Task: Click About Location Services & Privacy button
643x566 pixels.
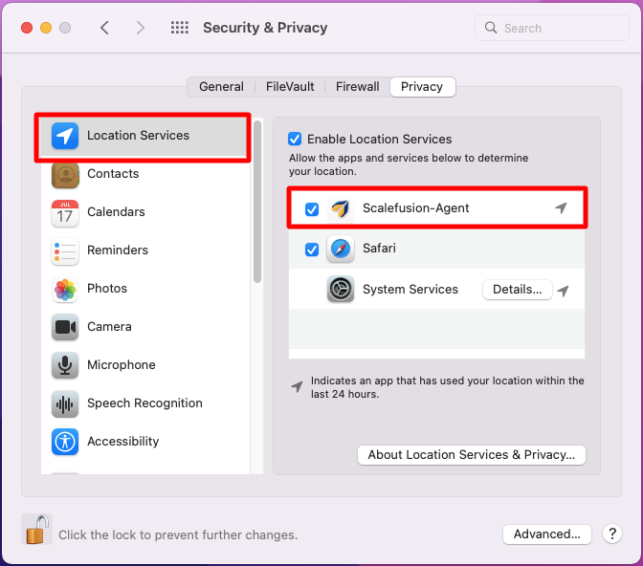Action: 471,455
